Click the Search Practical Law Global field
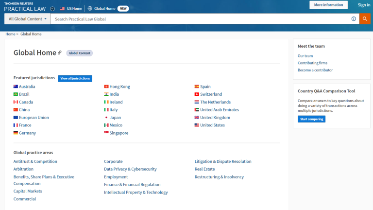Viewport: 373px width, 210px height. (199, 19)
